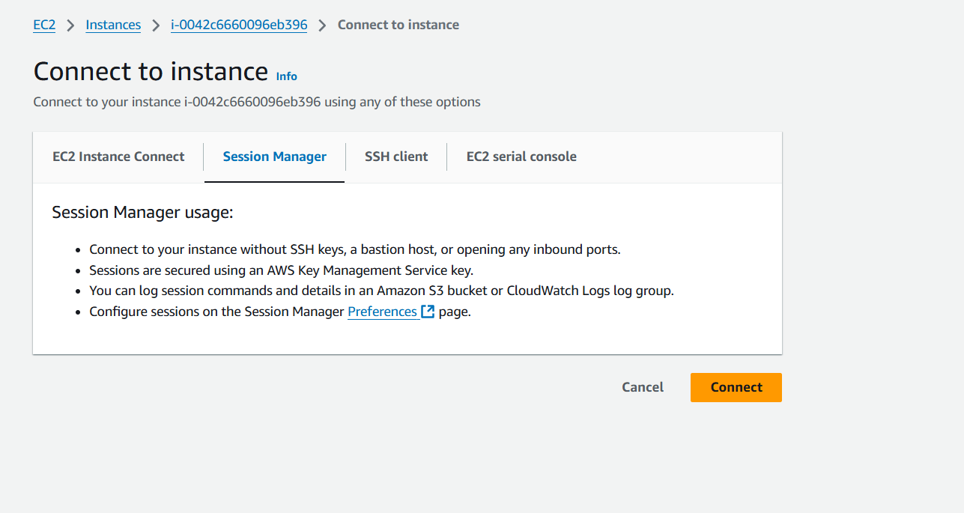Click the Info link beside the heading
Image resolution: width=964 pixels, height=513 pixels.
[287, 76]
